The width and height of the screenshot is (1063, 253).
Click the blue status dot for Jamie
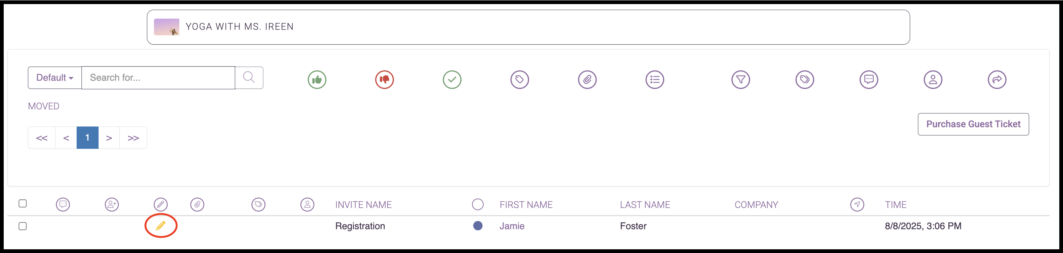[478, 226]
